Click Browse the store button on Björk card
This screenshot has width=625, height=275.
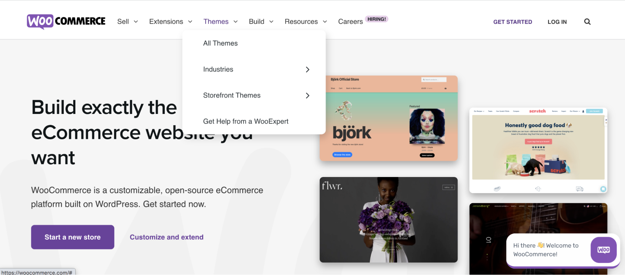tap(342, 155)
